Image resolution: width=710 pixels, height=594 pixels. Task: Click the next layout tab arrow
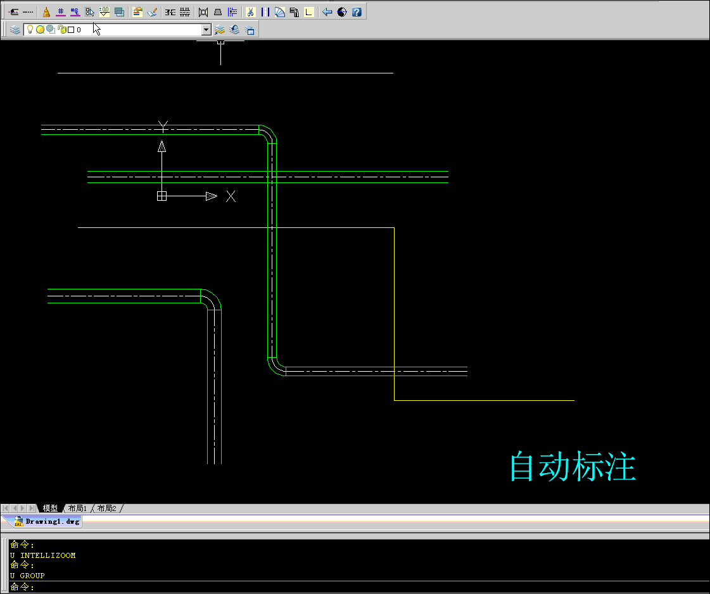click(x=23, y=509)
